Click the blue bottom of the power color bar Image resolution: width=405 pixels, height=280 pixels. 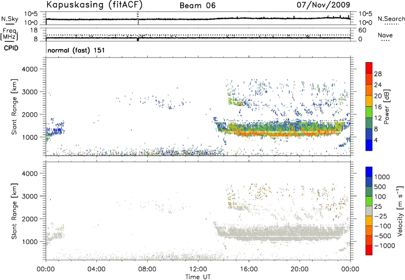coord(369,145)
